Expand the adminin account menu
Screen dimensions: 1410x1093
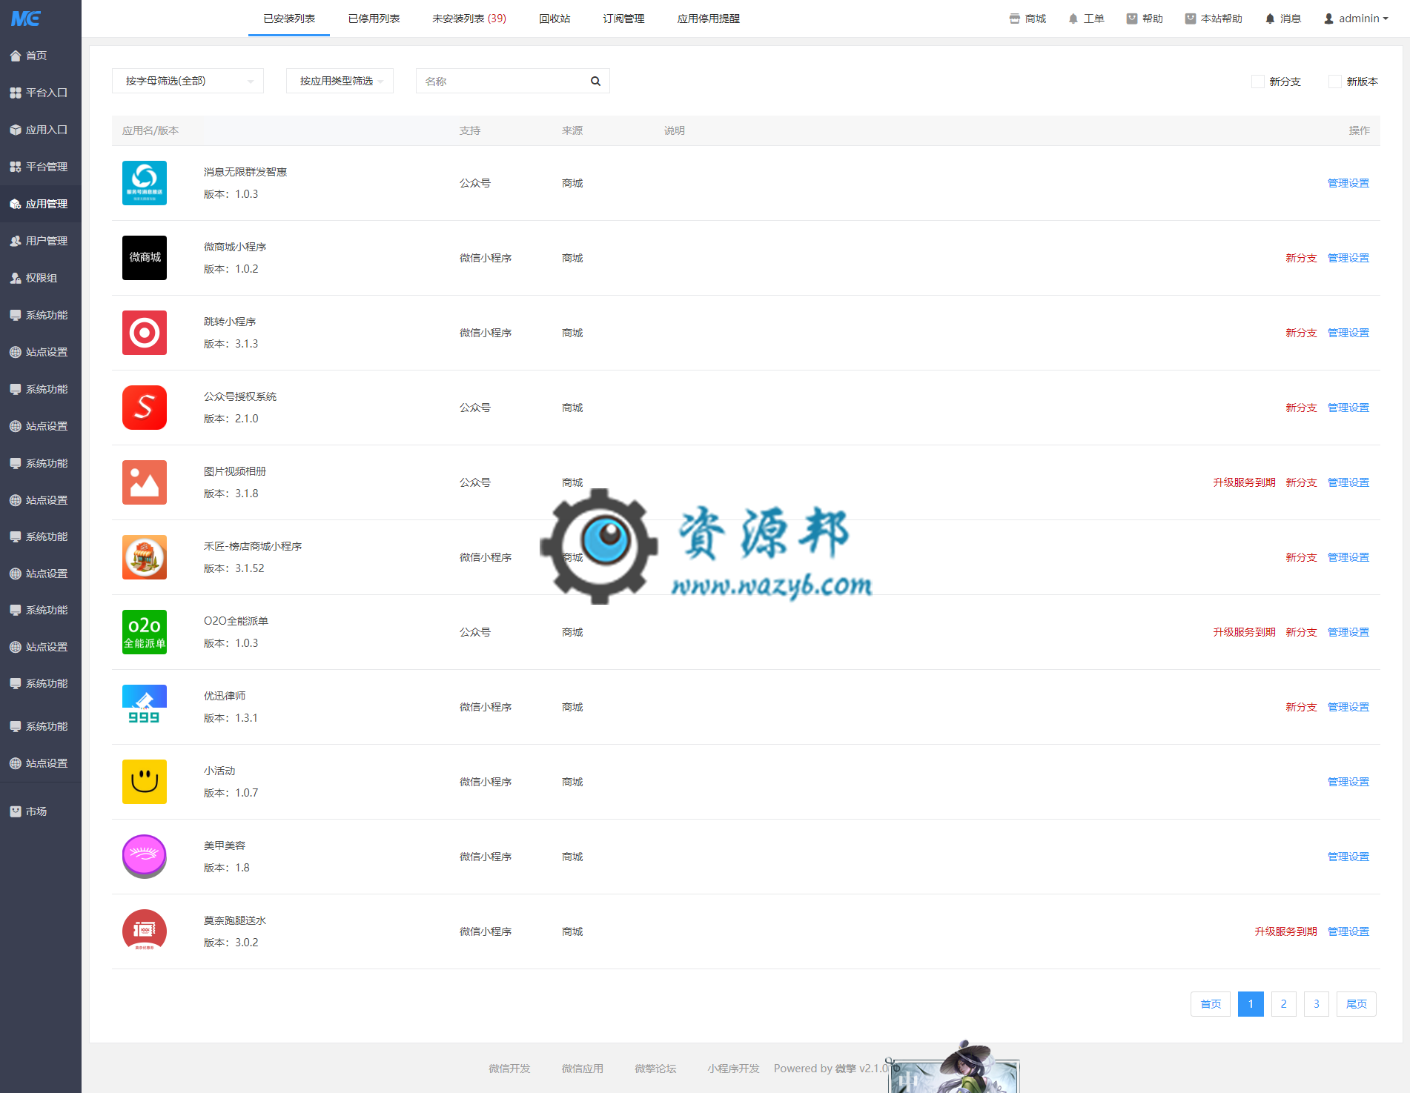(1356, 19)
